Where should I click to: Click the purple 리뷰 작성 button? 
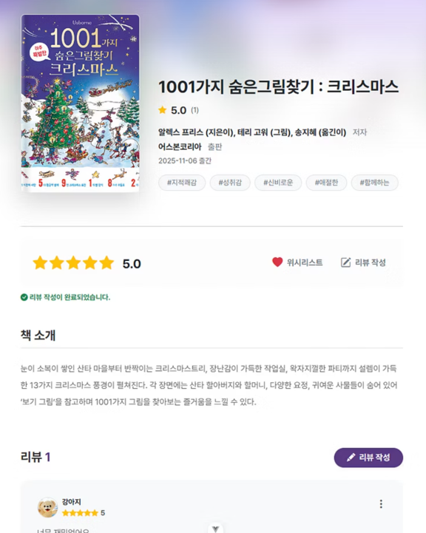[x=368, y=458]
